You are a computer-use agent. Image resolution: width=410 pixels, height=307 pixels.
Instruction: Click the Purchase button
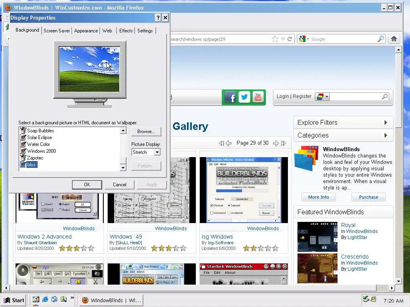pyautogui.click(x=368, y=197)
